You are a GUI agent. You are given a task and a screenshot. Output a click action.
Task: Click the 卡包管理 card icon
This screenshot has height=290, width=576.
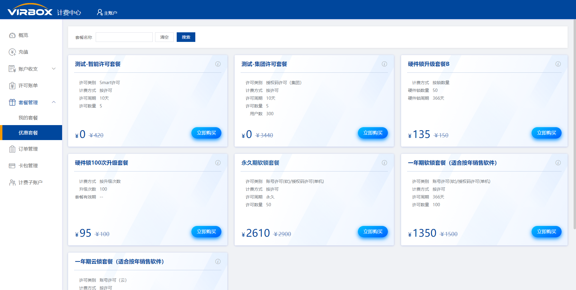pos(12,166)
